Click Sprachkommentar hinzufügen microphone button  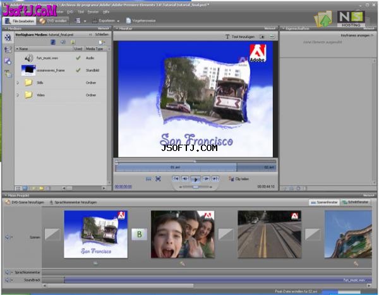coord(73,202)
